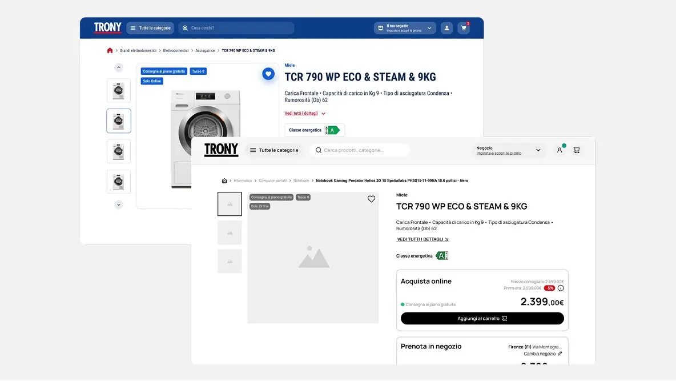Open 'VEDI TUTTI I DETTAGLI' link in front window
676x381 pixels.
click(423, 239)
